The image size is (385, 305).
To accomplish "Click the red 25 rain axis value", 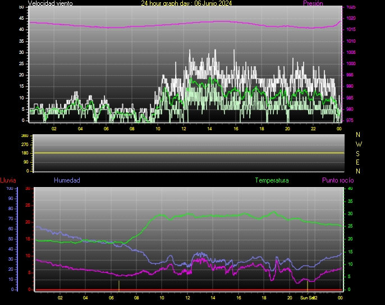I will 27,205.
